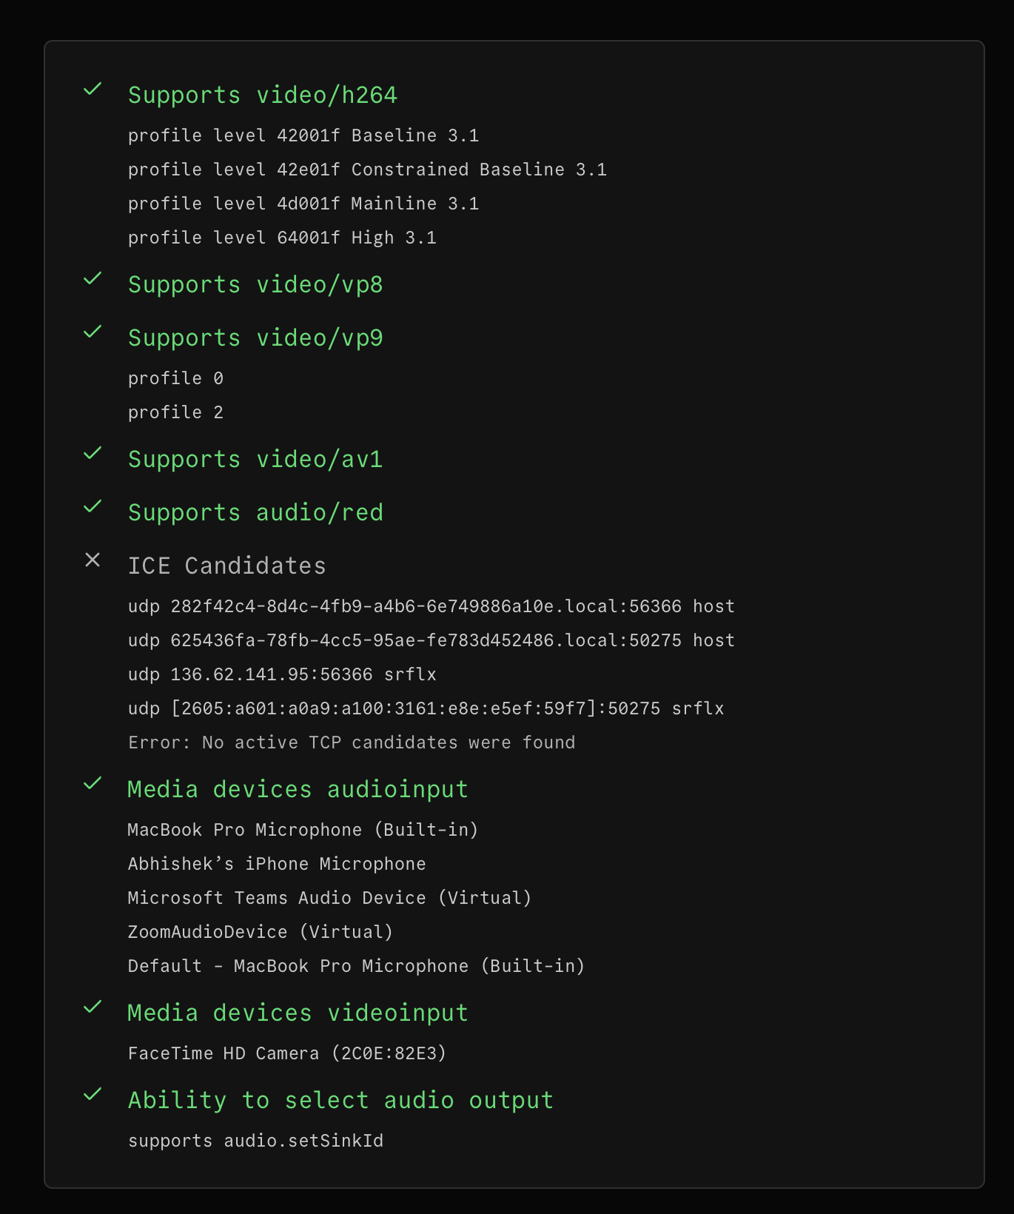The image size is (1014, 1214).
Task: Select the Abhishek's iPhone Microphone entry
Action: click(x=277, y=865)
